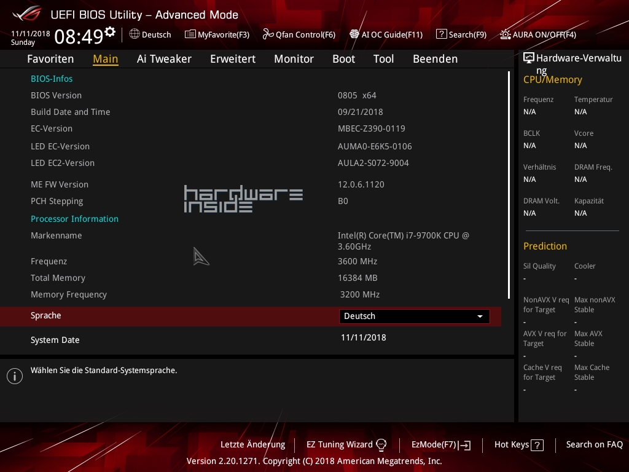Select the Main tab
This screenshot has width=629, height=472.
(x=106, y=59)
